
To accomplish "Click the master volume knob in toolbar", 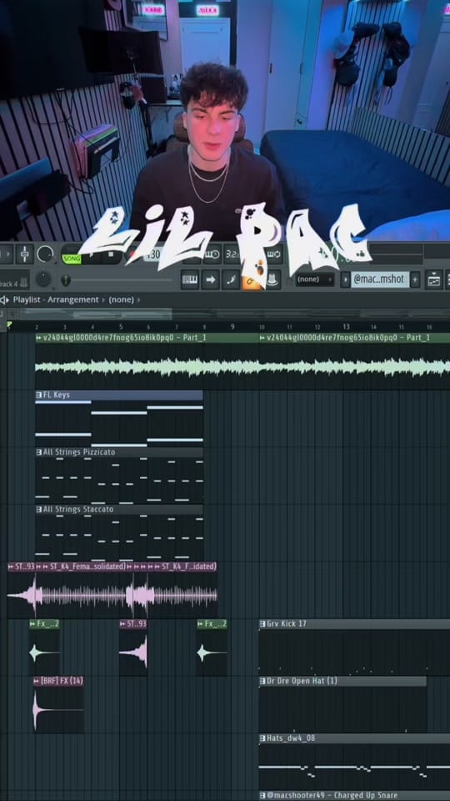I will click(45, 254).
